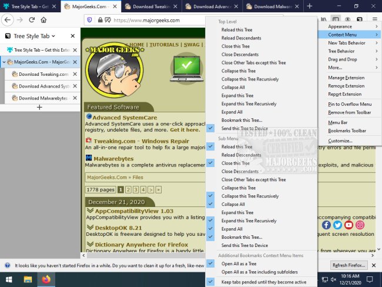This screenshot has height=287, width=382.
Task: Close the Tree Style Tab sidebar
Action: 73,36
